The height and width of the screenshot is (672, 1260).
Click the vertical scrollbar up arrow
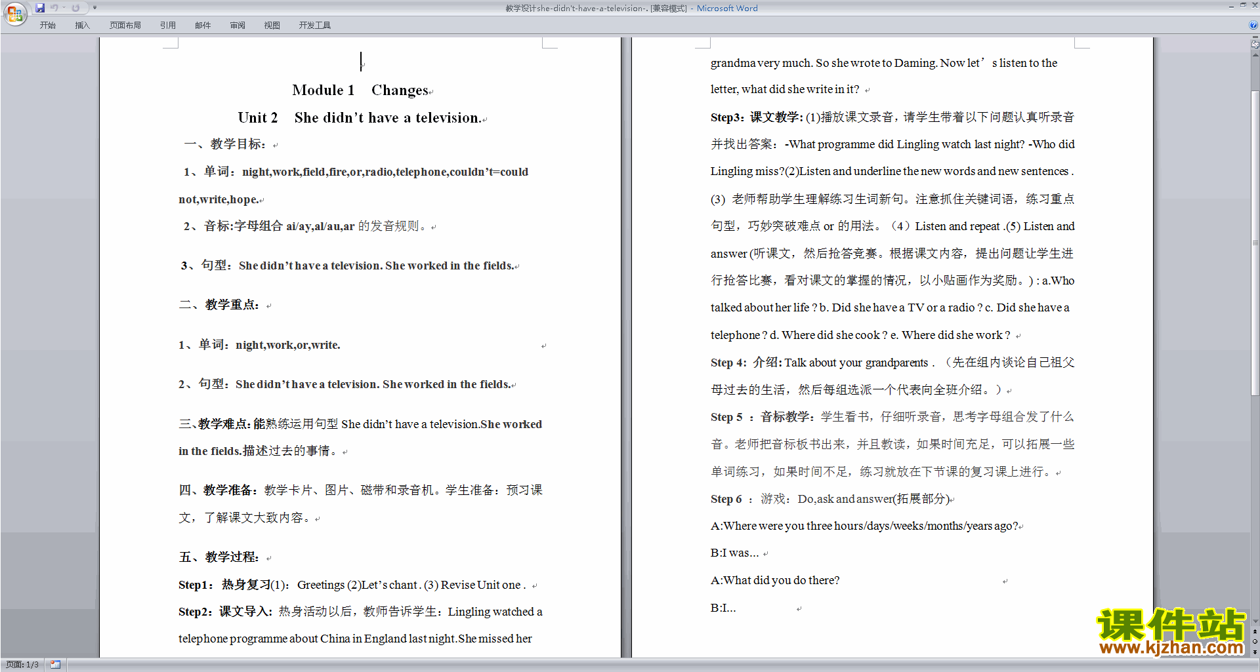pyautogui.click(x=1255, y=55)
